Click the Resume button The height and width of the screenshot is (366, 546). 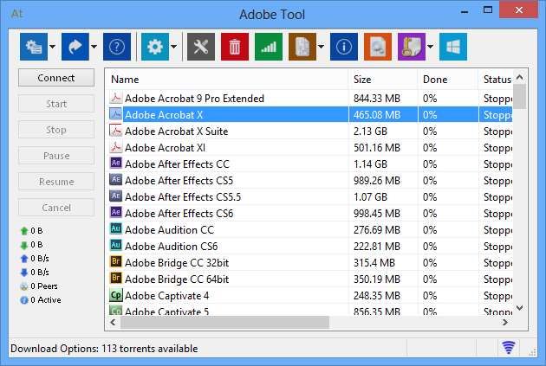point(56,182)
